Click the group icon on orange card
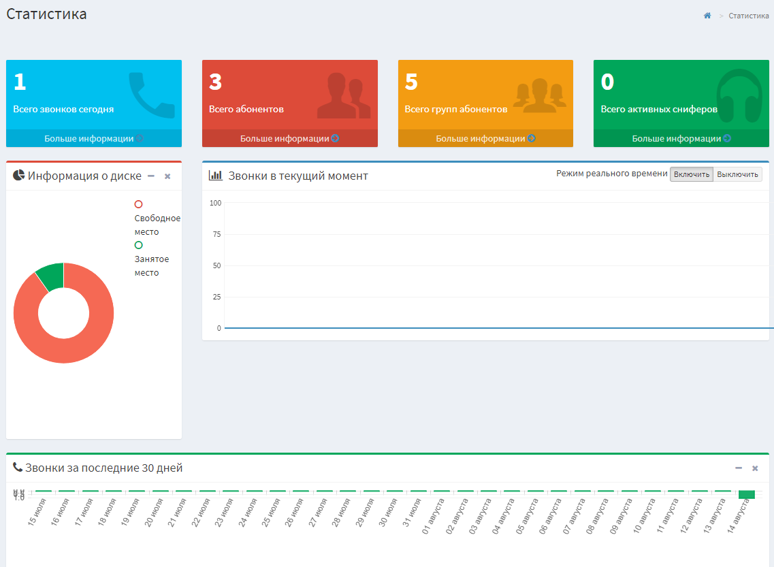The height and width of the screenshot is (567, 774). (x=539, y=96)
